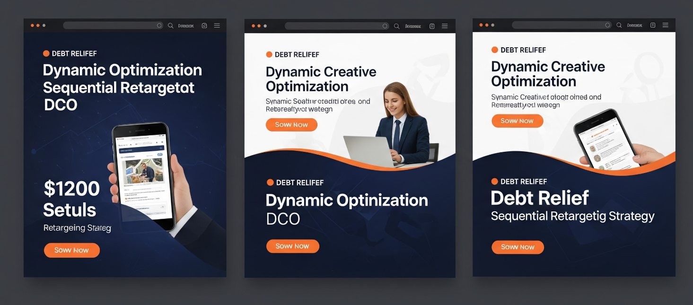The height and width of the screenshot is (305, 693).
Task: Click the camera icon in the all-dark ad's browser bar
Action: 204,26
